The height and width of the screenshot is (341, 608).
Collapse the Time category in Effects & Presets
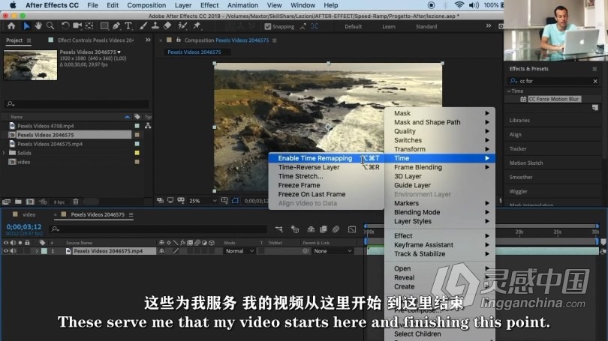(509, 91)
